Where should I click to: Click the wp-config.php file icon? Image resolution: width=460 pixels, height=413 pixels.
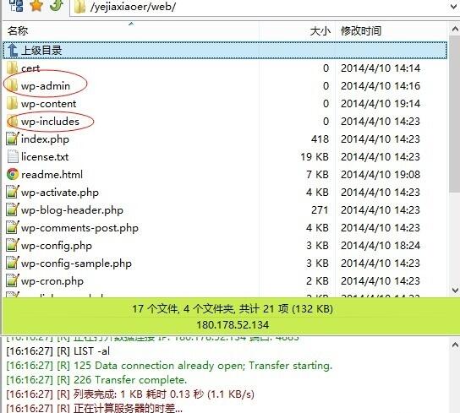[x=13, y=245]
